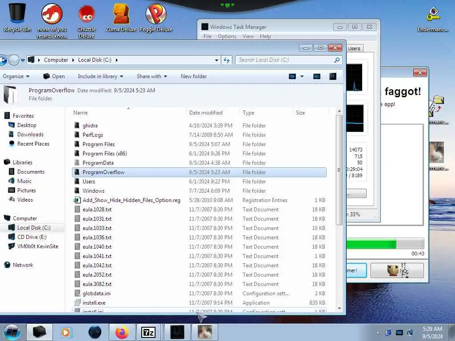Viewport: 455px width, 341px height.
Task: Sort files by Date modified column
Action: (x=212, y=112)
